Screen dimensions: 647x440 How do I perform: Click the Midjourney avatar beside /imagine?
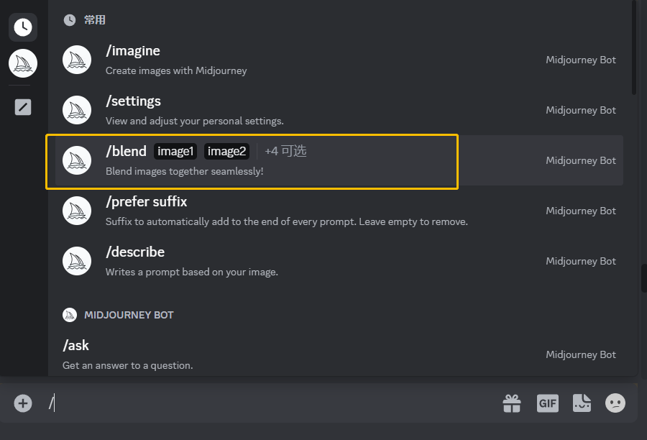[x=77, y=60]
